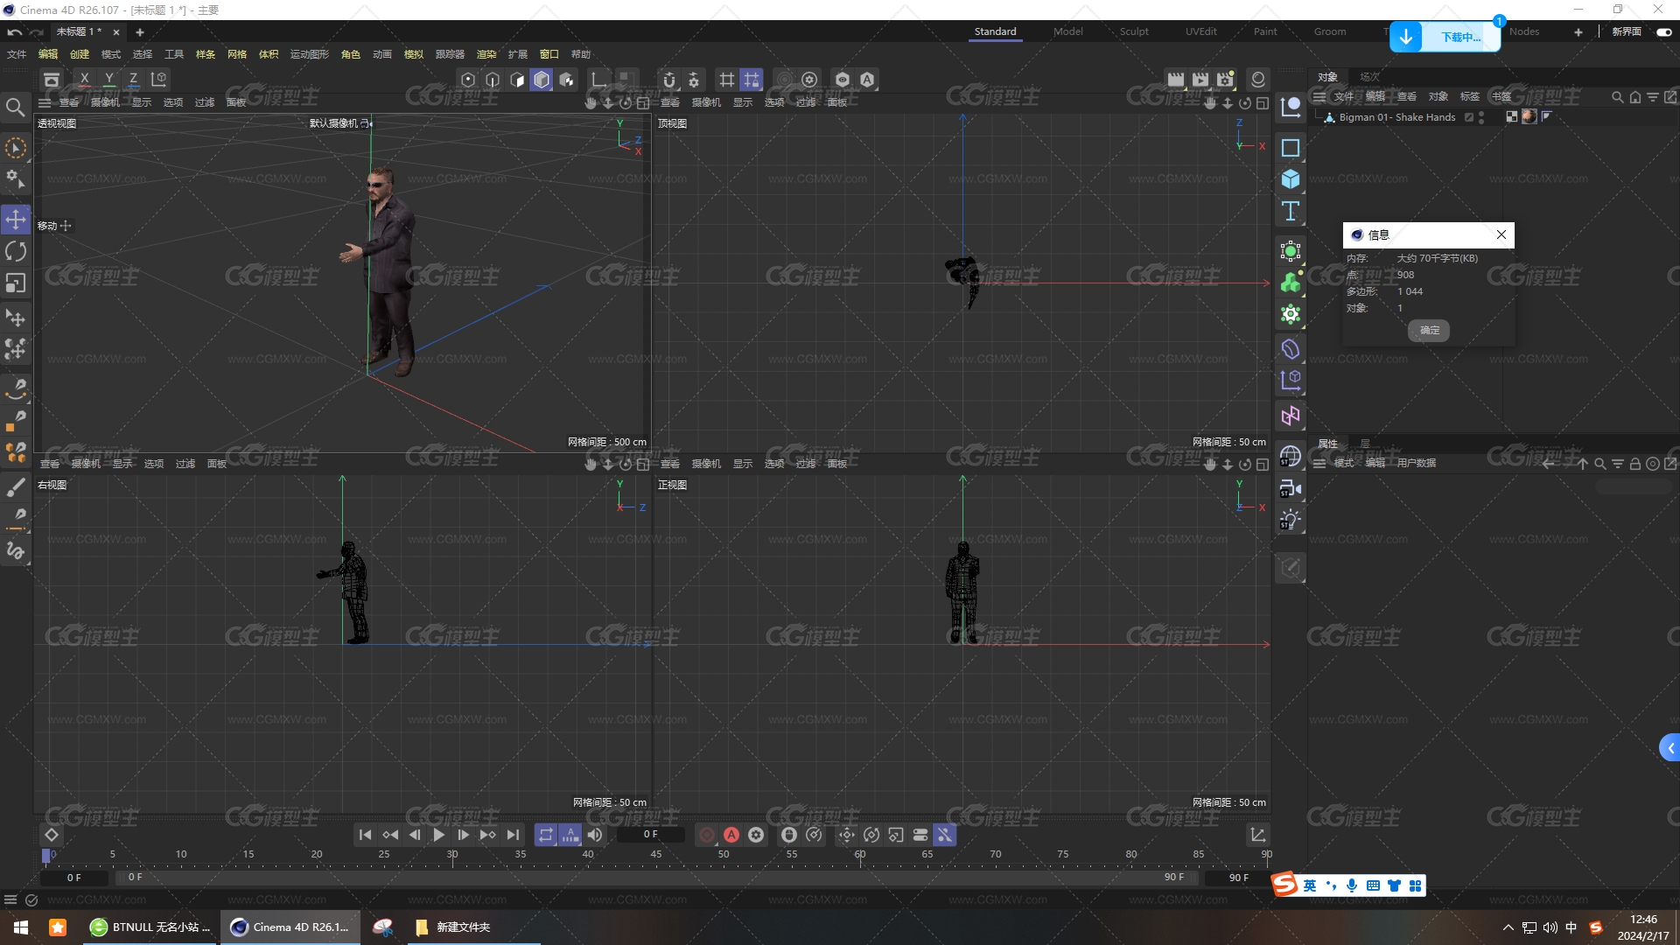Open top view 显示 menu
Screen dimensions: 1680x945
coord(743,102)
